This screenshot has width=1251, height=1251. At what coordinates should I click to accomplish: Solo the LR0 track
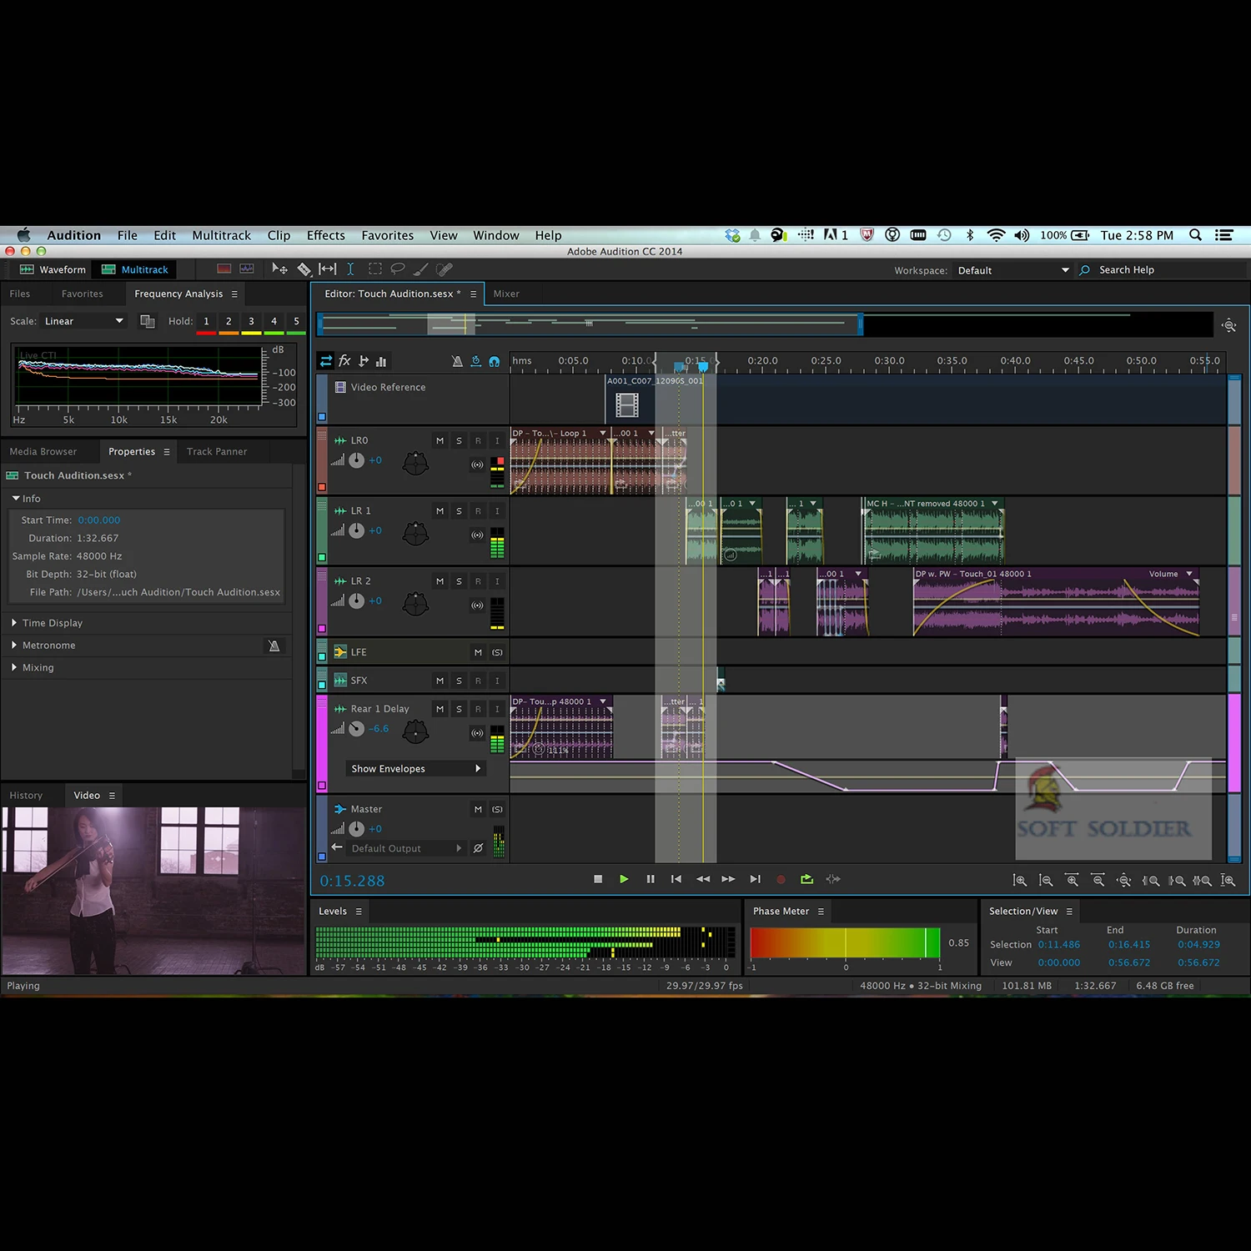pyautogui.click(x=459, y=440)
